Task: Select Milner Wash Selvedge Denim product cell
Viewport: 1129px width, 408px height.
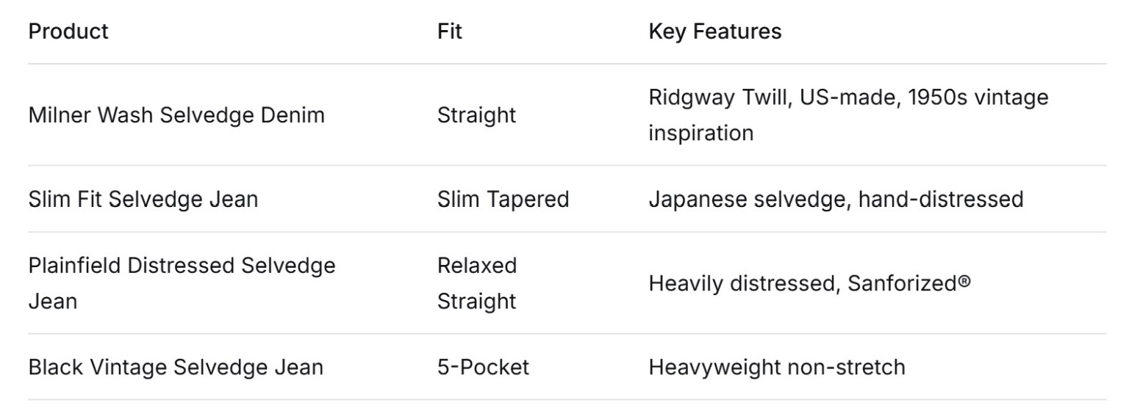Action: [x=176, y=115]
